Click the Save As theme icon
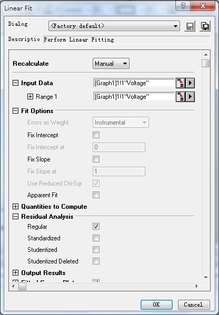Viewport: 219px width, 315px height. [205, 26]
